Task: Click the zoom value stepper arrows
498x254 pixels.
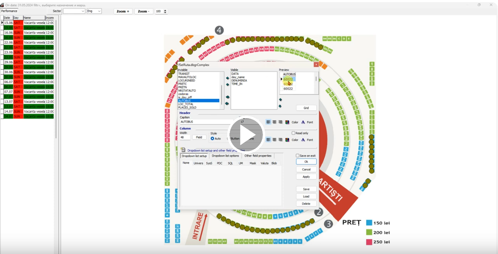Action: (165, 12)
